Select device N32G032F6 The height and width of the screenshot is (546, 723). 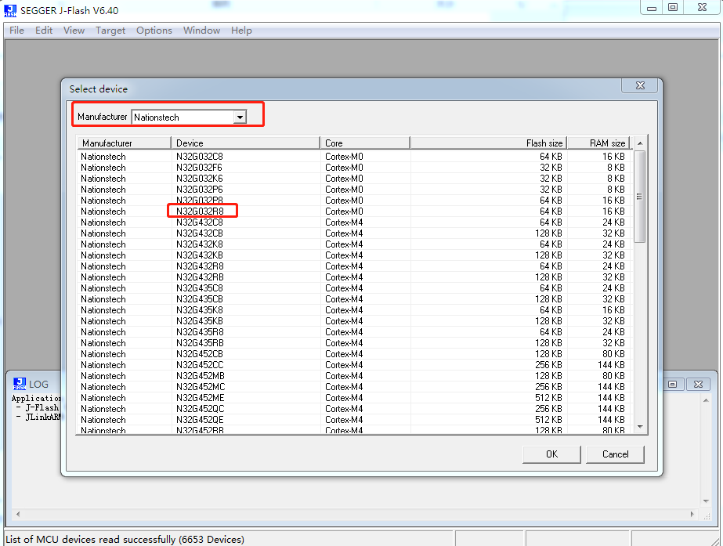click(x=355, y=168)
